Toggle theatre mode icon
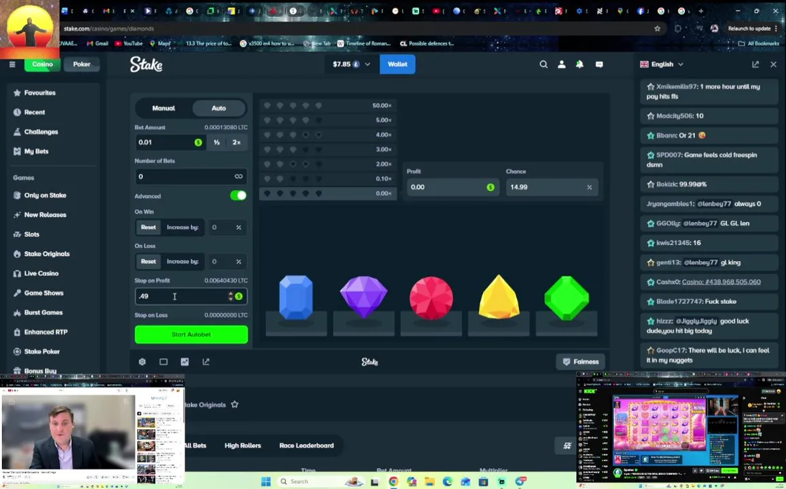The height and width of the screenshot is (489, 786). tap(164, 362)
